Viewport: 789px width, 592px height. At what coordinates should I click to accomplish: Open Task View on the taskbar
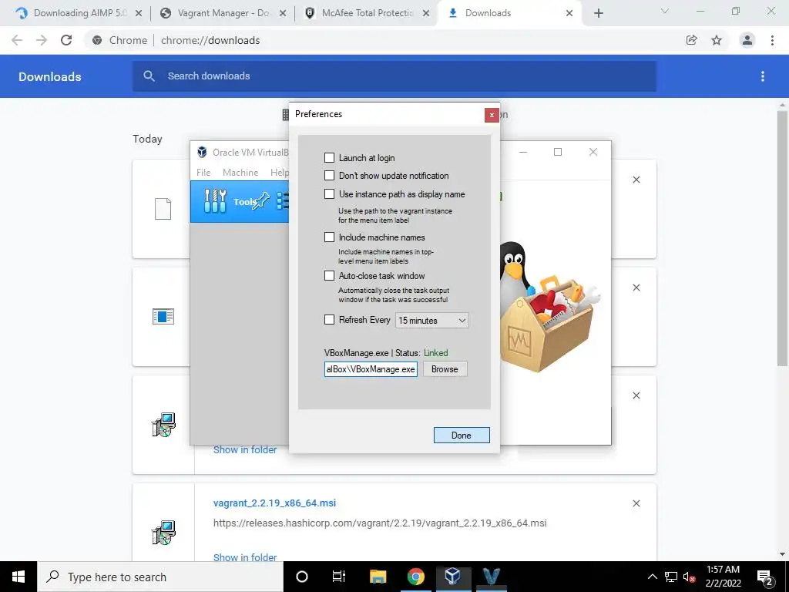coord(339,577)
